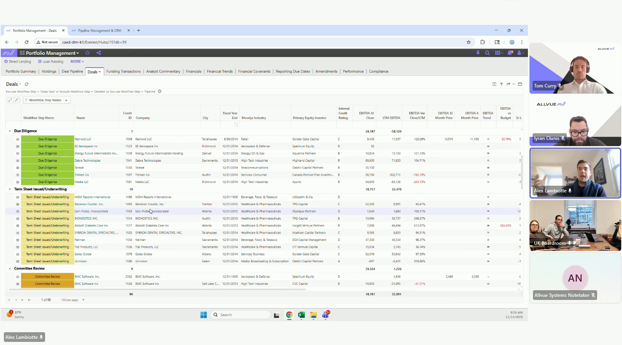Refresh the Deals grid

point(26,84)
